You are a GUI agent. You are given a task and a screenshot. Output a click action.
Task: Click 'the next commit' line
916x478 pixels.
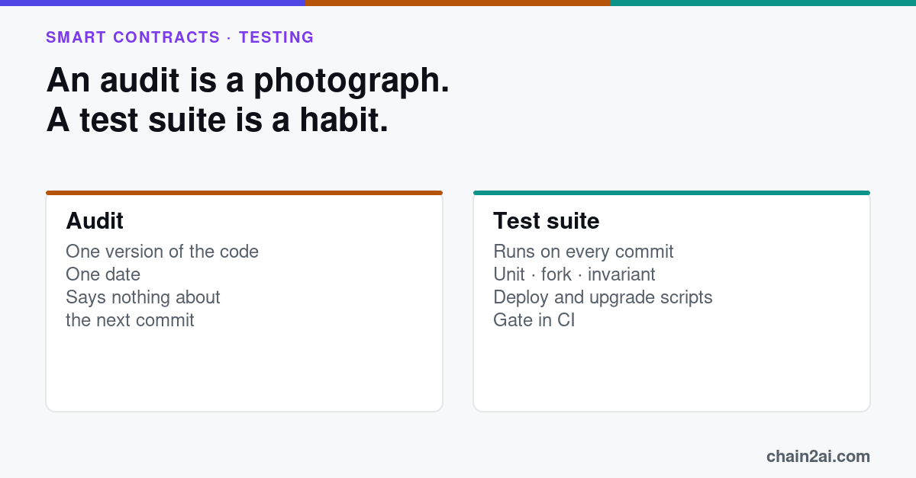[130, 320]
